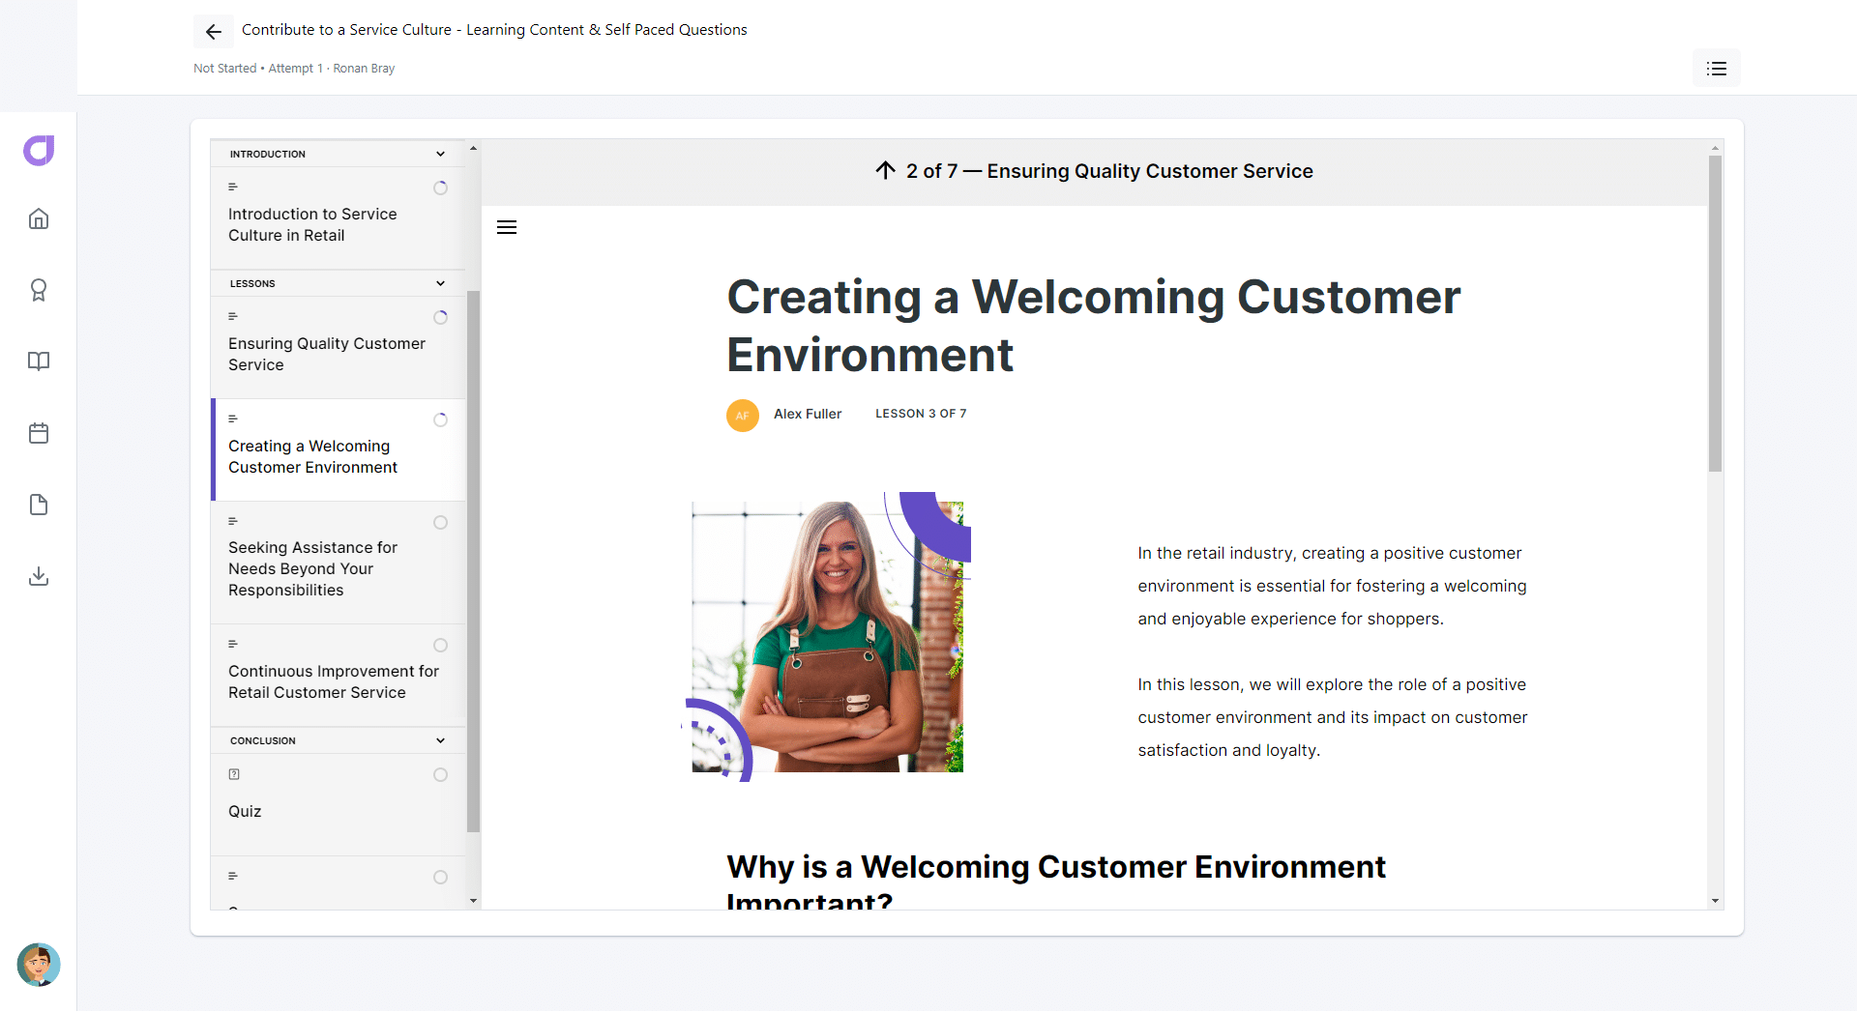The width and height of the screenshot is (1857, 1012).
Task: Click progress circle for Continuous Improvement lesson
Action: click(441, 645)
